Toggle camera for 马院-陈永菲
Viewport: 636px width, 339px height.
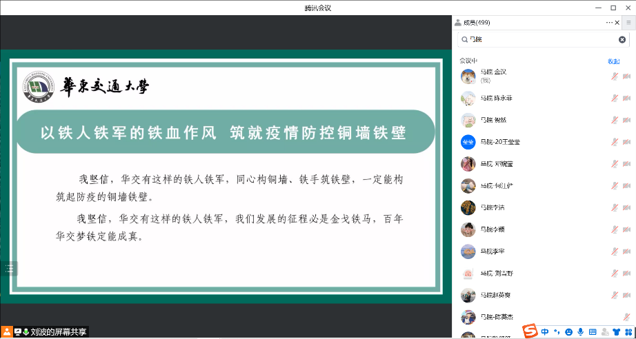point(627,99)
